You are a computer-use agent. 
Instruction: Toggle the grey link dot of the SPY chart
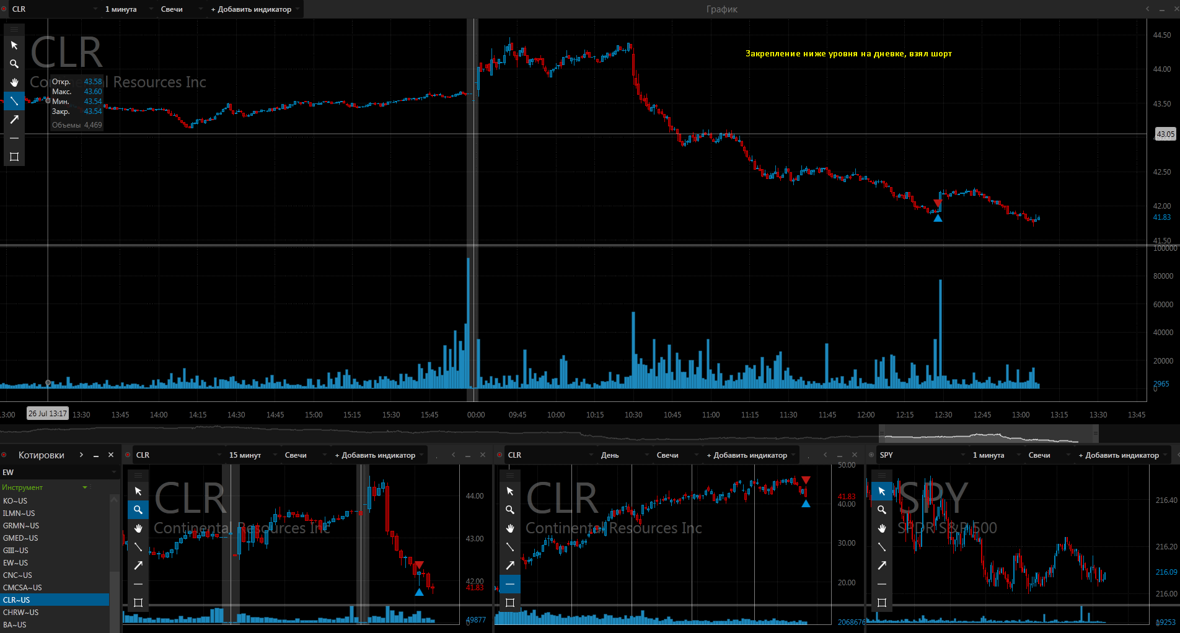click(871, 455)
